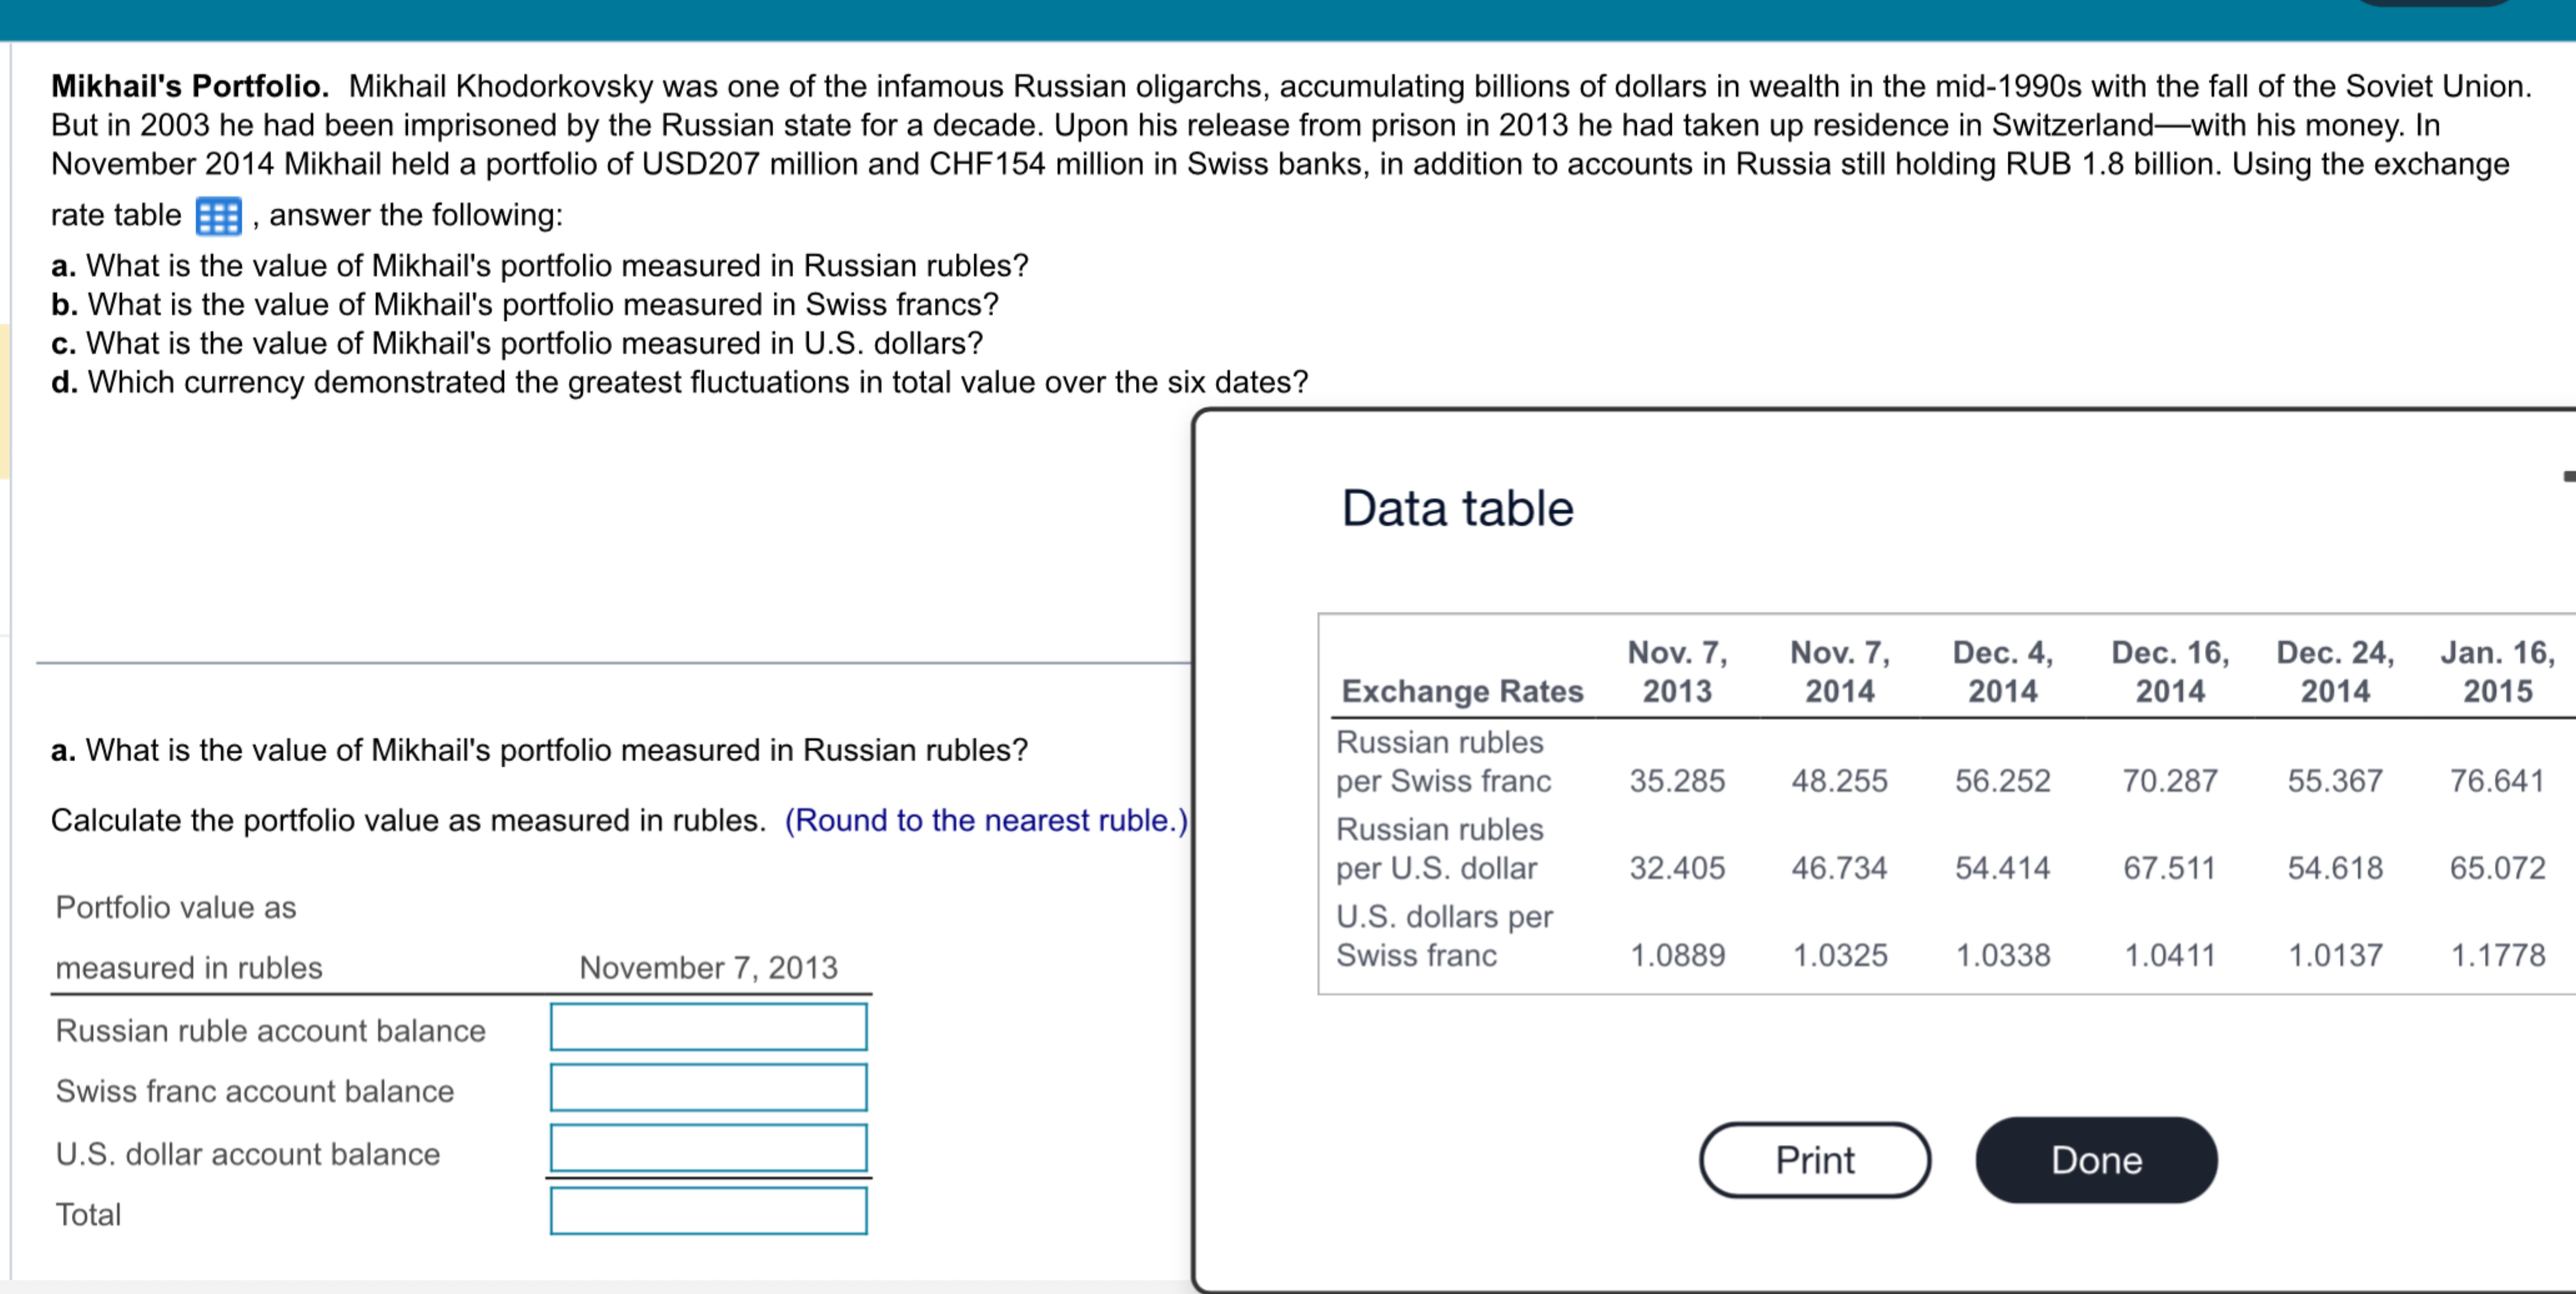Viewport: 2576px width, 1294px height.
Task: Focus the Swiss franc account balance field
Action: [x=708, y=1088]
